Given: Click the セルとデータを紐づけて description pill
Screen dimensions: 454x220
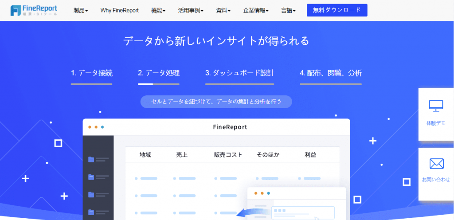Looking at the screenshot, I should tap(216, 102).
